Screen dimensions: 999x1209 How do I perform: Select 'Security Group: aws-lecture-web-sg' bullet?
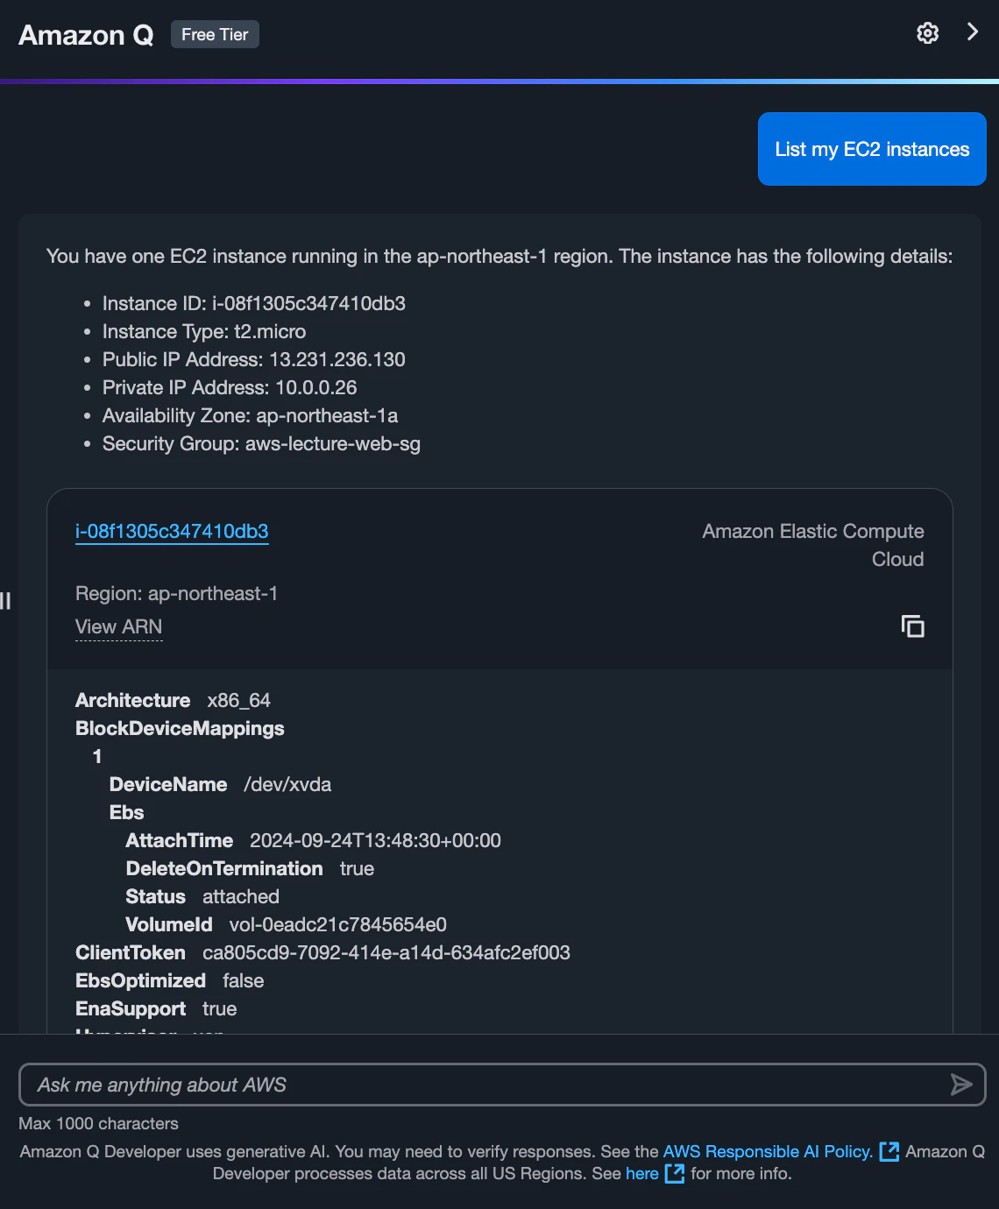pyautogui.click(x=261, y=444)
